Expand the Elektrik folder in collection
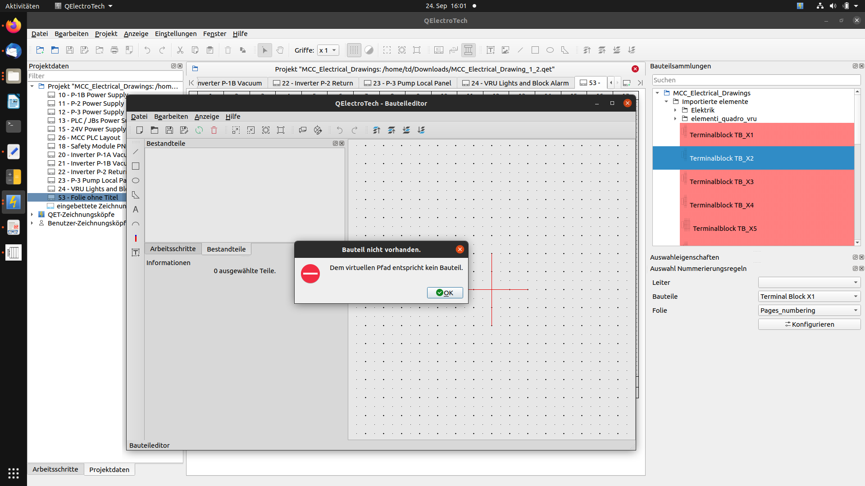865x486 pixels. pyautogui.click(x=675, y=110)
